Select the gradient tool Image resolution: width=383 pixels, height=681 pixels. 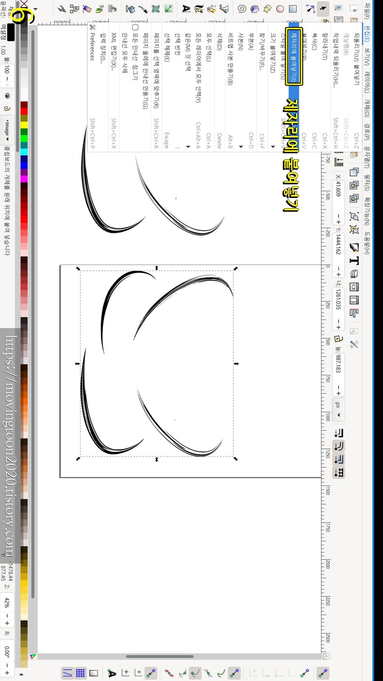[x=168, y=9]
